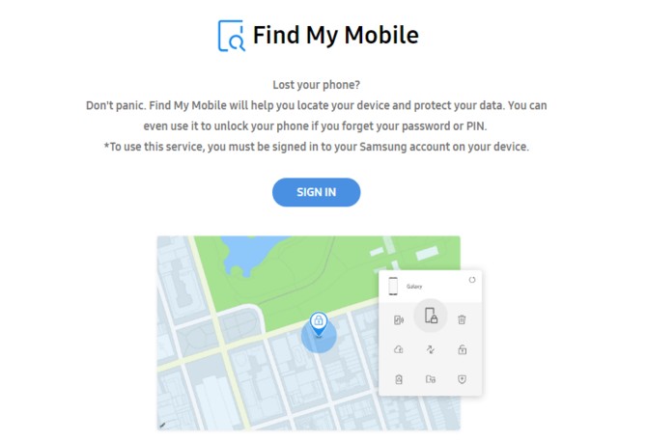This screenshot has width=647, height=442.
Task: Select the highlighted Lock phone icon
Action: pyautogui.click(x=431, y=316)
